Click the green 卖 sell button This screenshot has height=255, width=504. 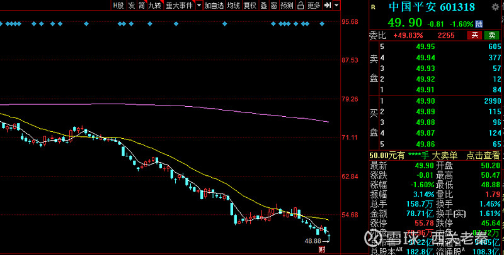pyautogui.click(x=492, y=35)
